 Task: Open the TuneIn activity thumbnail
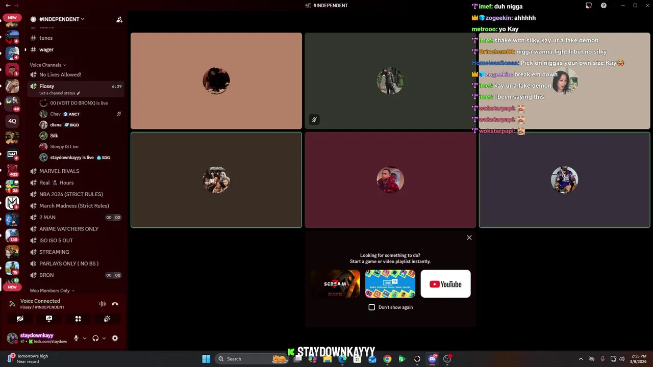click(390, 284)
